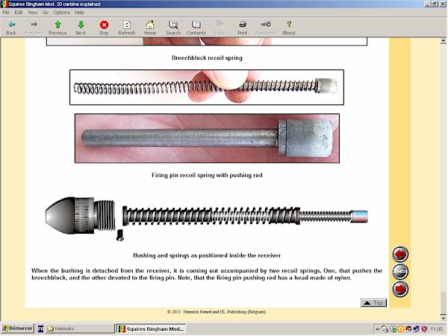
Task: Open the Edit menu
Action: click(x=19, y=12)
